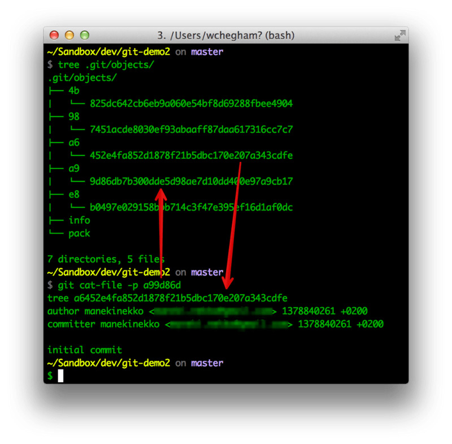Click the red close window button

pyautogui.click(x=54, y=35)
